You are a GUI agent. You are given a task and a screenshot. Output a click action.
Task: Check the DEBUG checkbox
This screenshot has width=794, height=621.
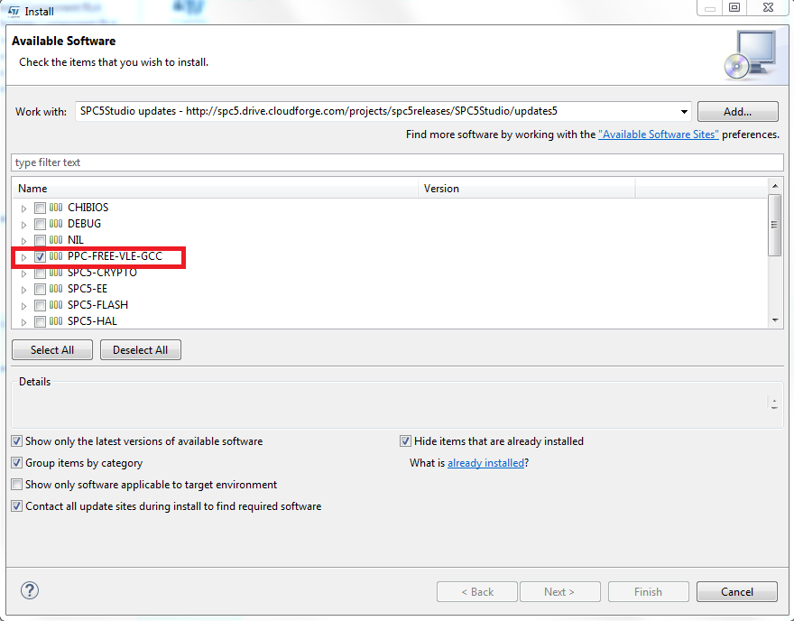tap(40, 225)
